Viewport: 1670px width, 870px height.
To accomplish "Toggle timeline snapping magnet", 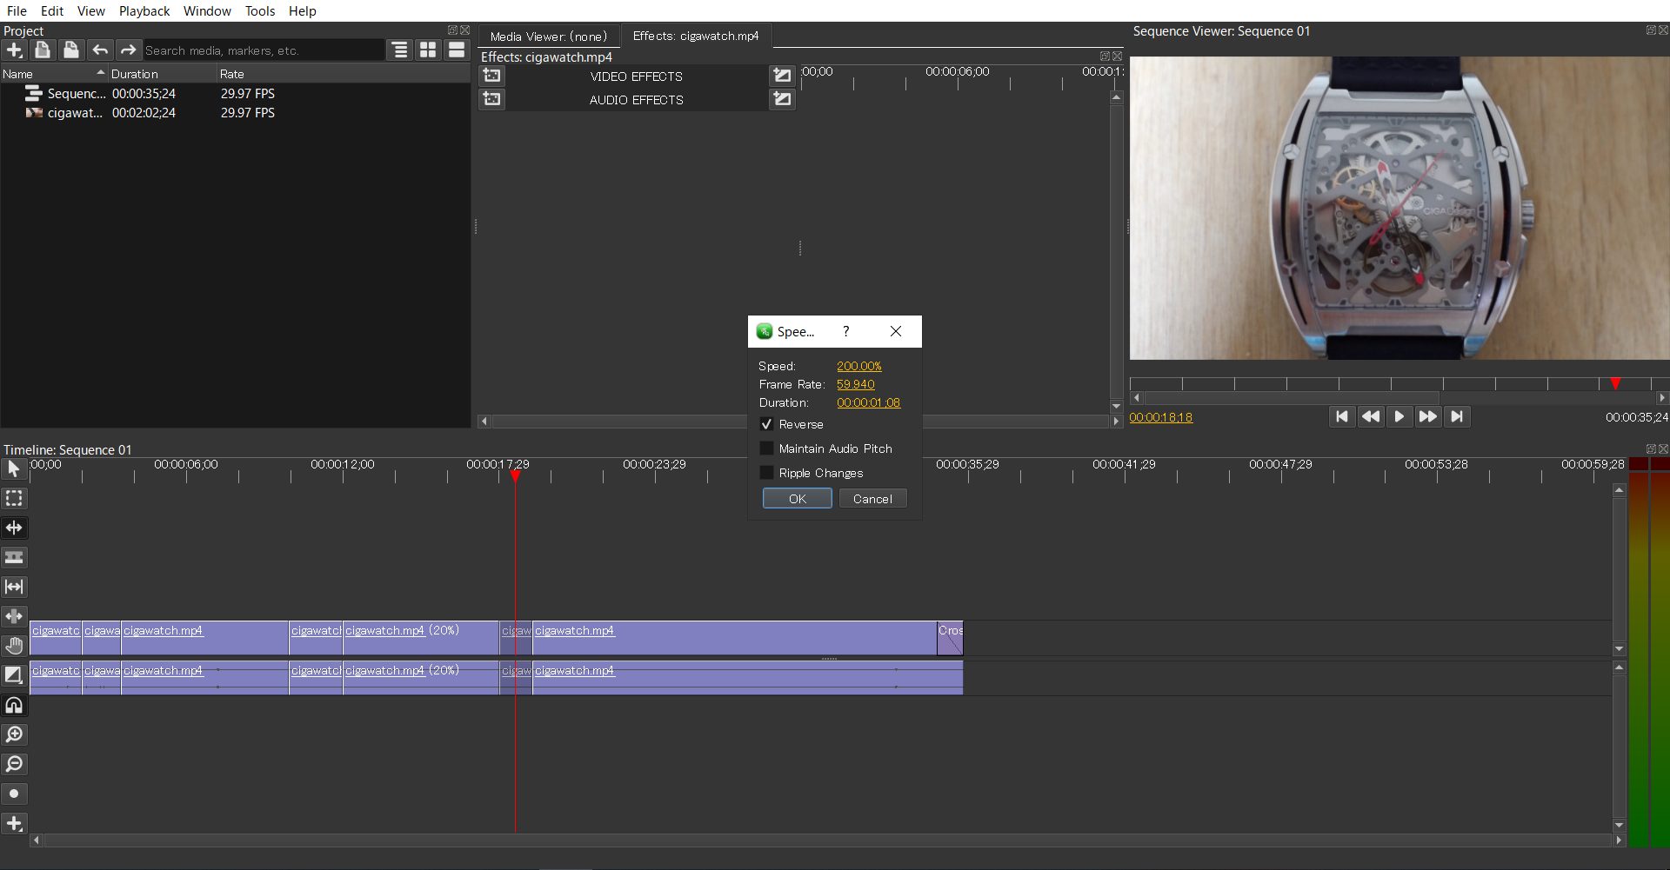I will (14, 706).
